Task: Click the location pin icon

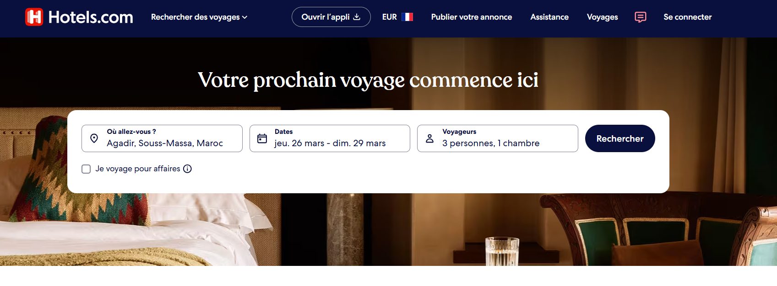Action: pos(94,138)
